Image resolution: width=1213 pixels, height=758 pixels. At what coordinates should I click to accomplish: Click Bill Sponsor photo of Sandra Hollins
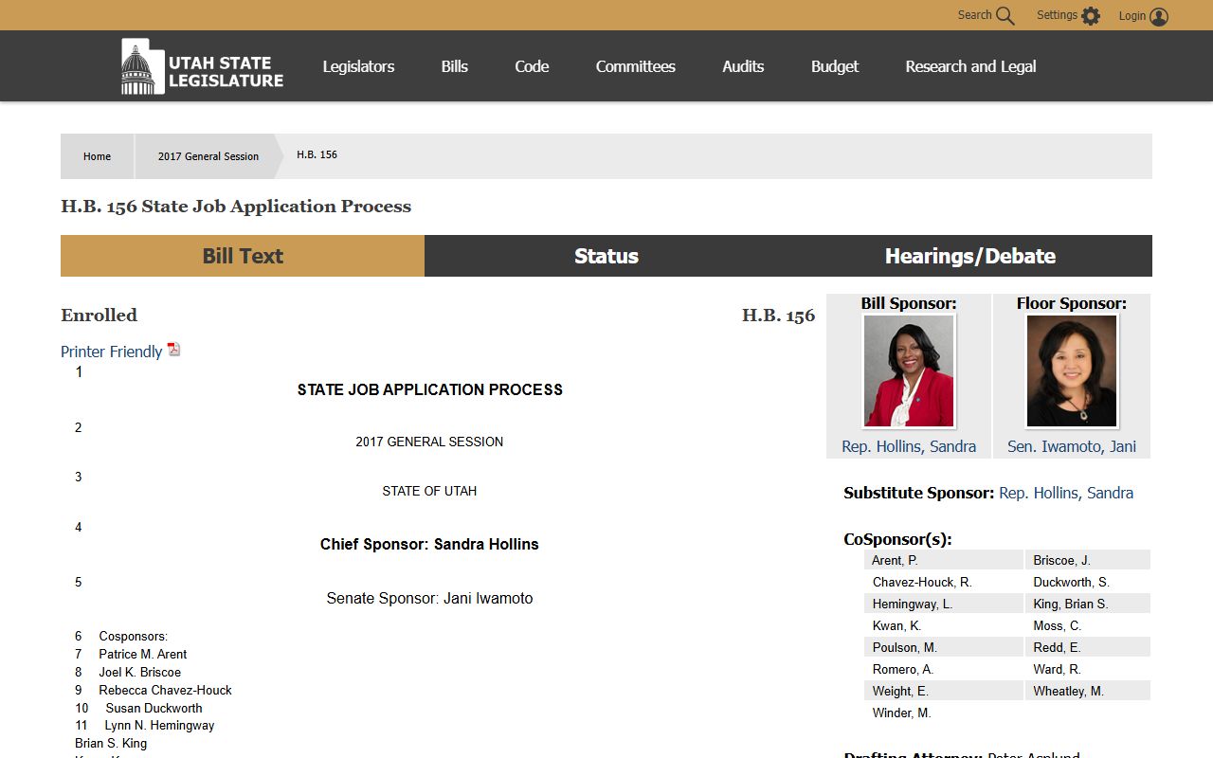click(909, 371)
